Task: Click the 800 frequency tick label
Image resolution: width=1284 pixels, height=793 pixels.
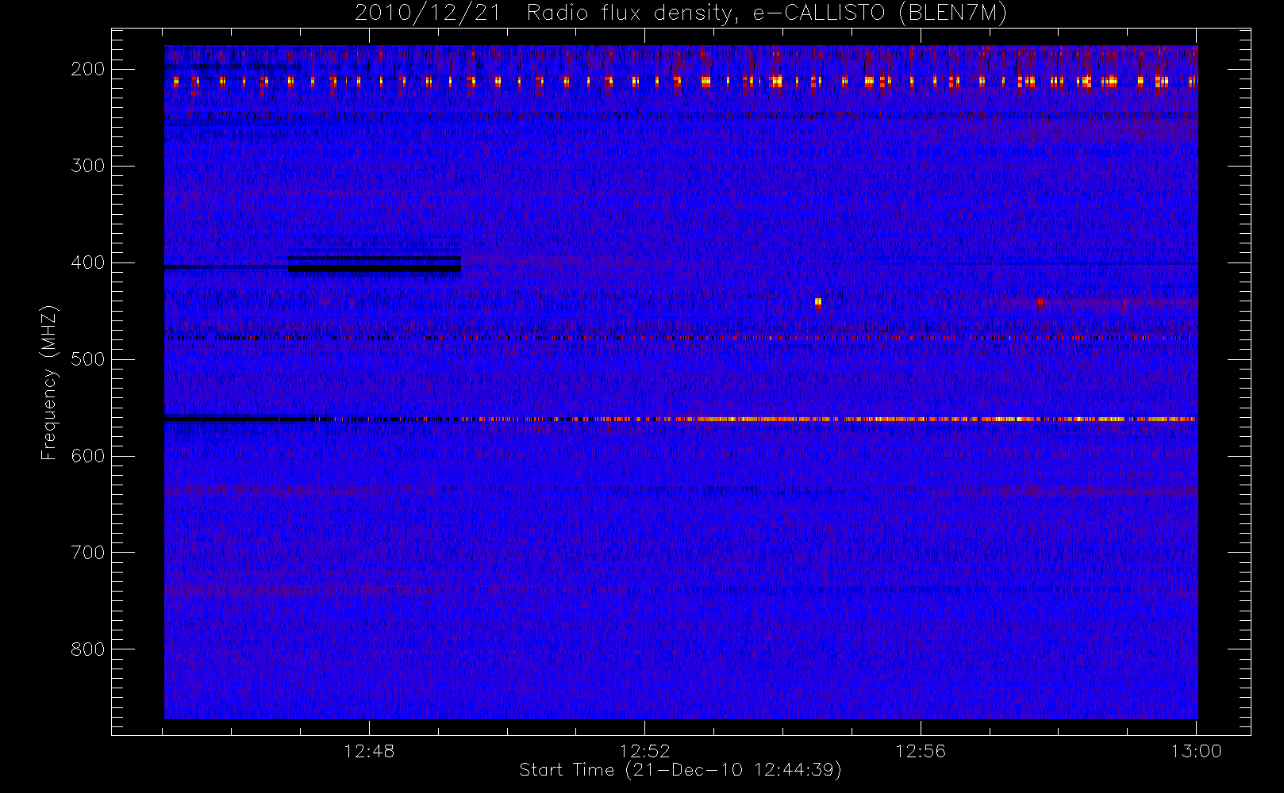Action: point(88,649)
